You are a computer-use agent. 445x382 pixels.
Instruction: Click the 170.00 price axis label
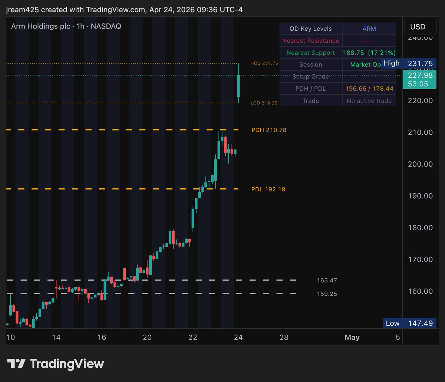point(420,259)
